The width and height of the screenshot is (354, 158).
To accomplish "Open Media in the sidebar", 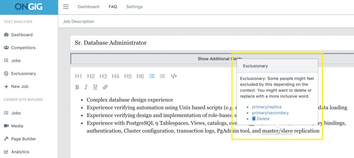I will 17,126.
